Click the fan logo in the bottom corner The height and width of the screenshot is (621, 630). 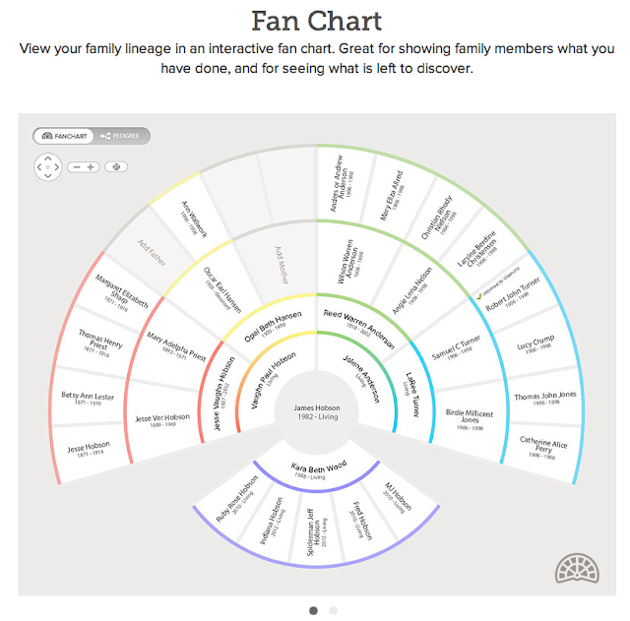tap(575, 570)
